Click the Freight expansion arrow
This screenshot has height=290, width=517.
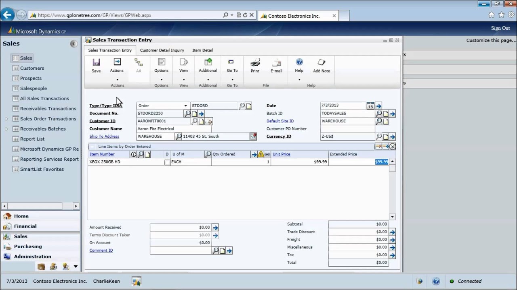[x=393, y=240]
